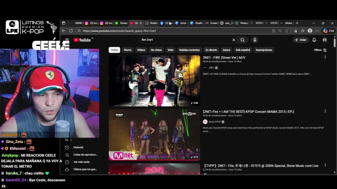Open tab actions menu icon
Image resolution: width=337 pixels, height=189 pixels.
tap(63, 23)
